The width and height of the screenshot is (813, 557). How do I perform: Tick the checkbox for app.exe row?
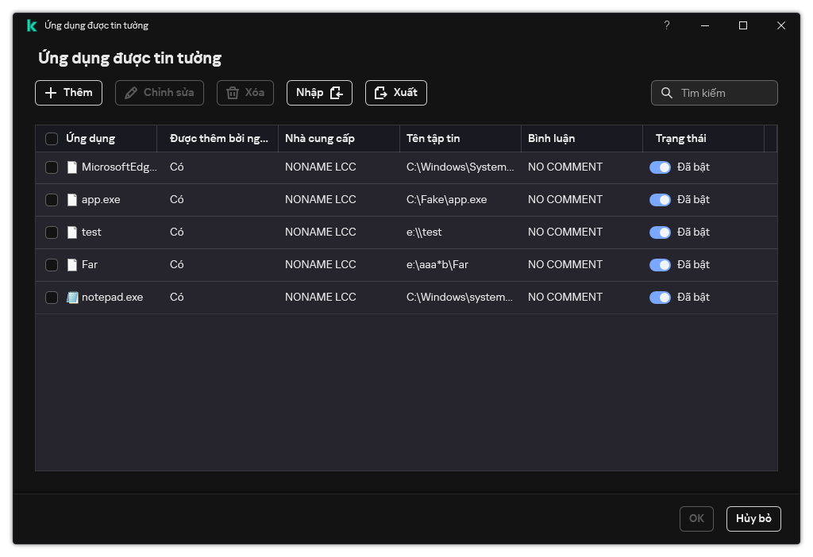[x=52, y=200]
